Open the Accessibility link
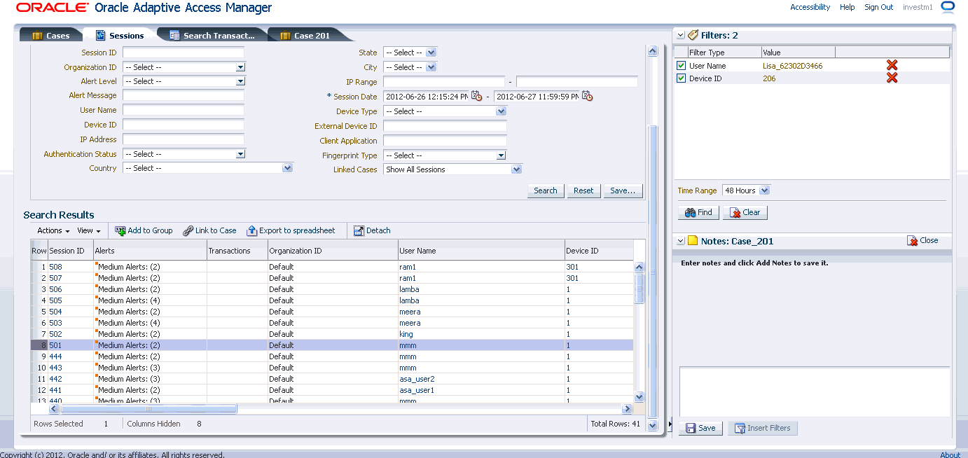 [810, 7]
